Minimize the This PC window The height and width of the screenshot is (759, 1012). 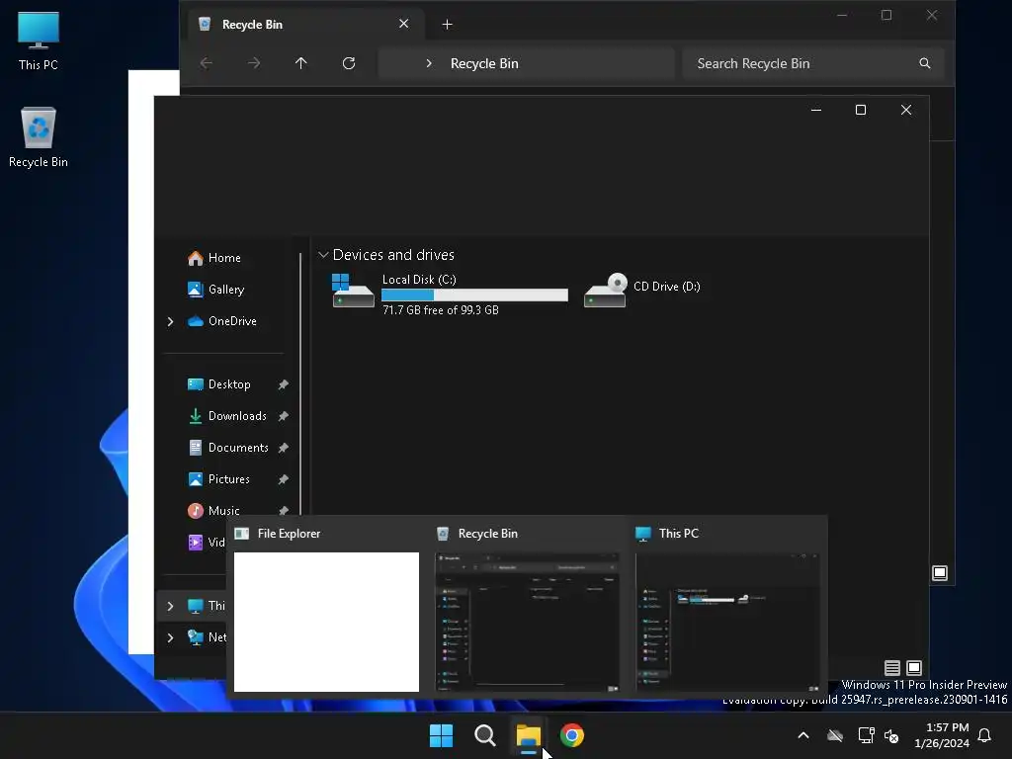(815, 110)
